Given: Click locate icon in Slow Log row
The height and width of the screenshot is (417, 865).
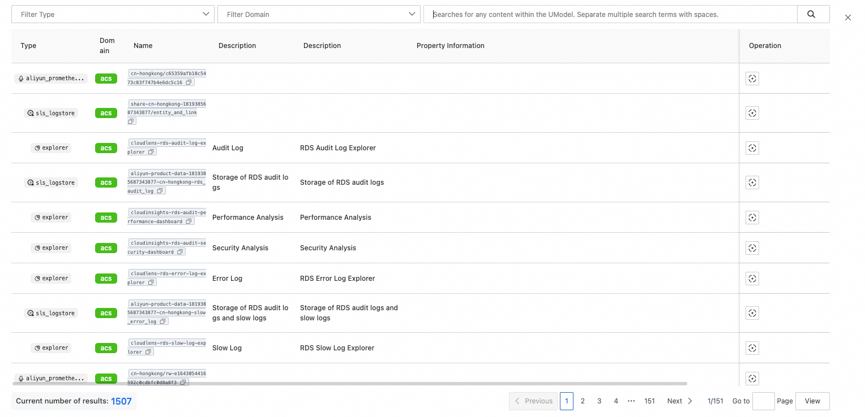Looking at the screenshot, I should (752, 348).
